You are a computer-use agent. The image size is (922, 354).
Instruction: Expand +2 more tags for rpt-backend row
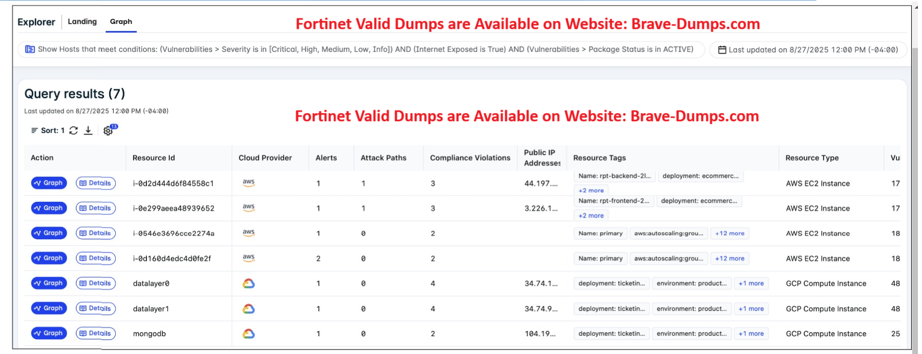click(x=591, y=190)
